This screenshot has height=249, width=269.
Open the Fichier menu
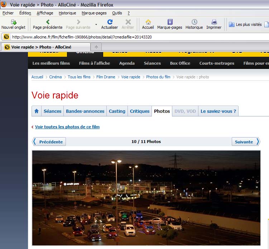coord(8,13)
